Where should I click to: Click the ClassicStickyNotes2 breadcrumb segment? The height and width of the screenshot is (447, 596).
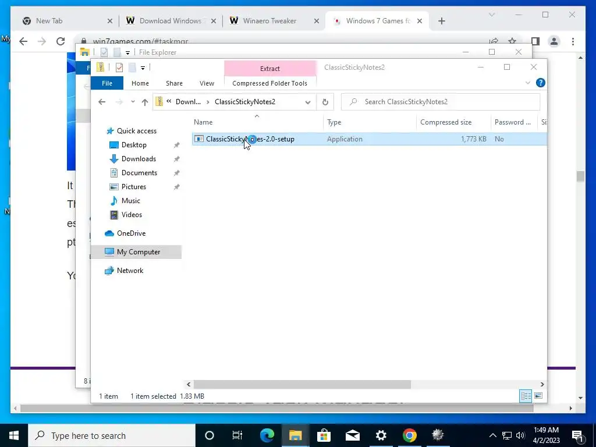click(245, 102)
